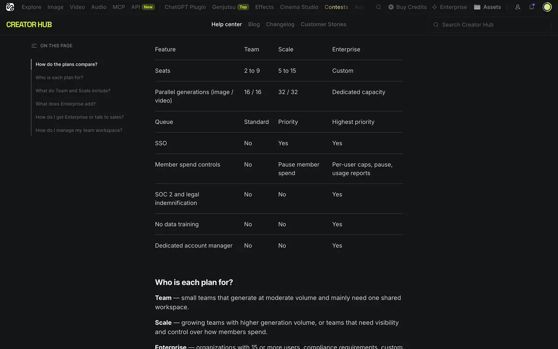Viewport: 558px width, 349px height.
Task: Focus the Search Creator Hub field
Action: click(490, 25)
